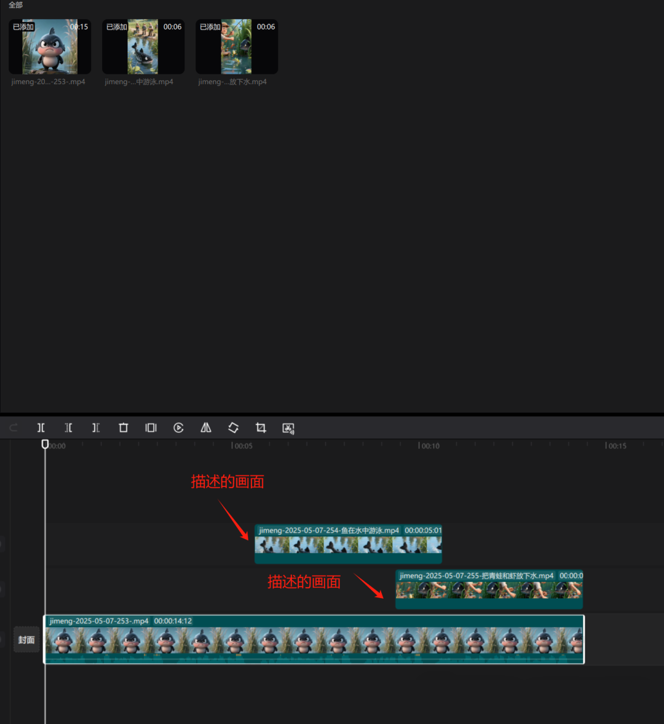Click the scissors smart-cut icon
The height and width of the screenshot is (724, 664).
point(288,428)
